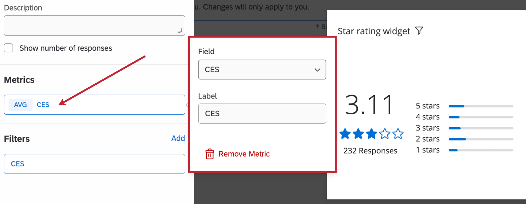Click Add link next to Filters

coord(178,138)
